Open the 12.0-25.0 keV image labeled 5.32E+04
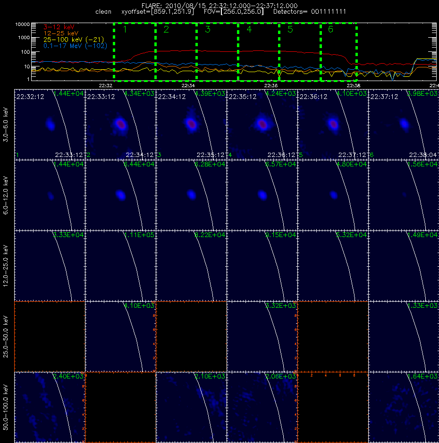Screen dimensions: 439x443 tap(333, 266)
